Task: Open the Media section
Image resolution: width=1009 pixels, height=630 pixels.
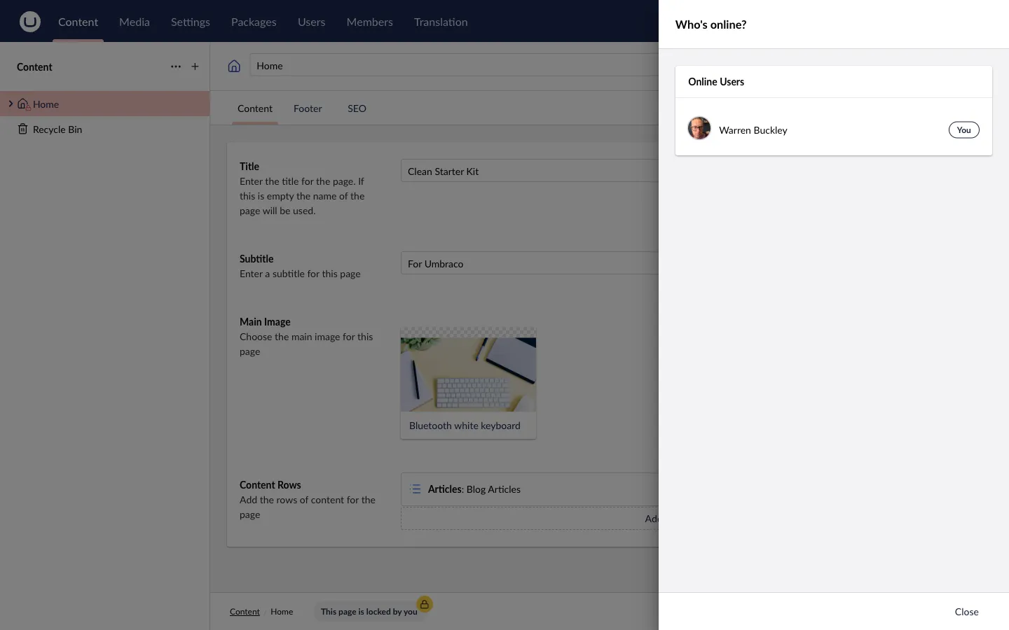Action: click(134, 22)
